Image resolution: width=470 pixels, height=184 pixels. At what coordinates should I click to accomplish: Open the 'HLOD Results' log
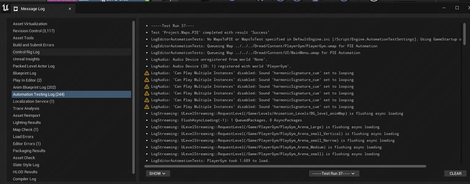tap(71, 172)
